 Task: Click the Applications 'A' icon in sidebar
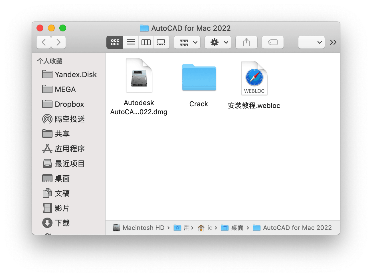(x=47, y=148)
